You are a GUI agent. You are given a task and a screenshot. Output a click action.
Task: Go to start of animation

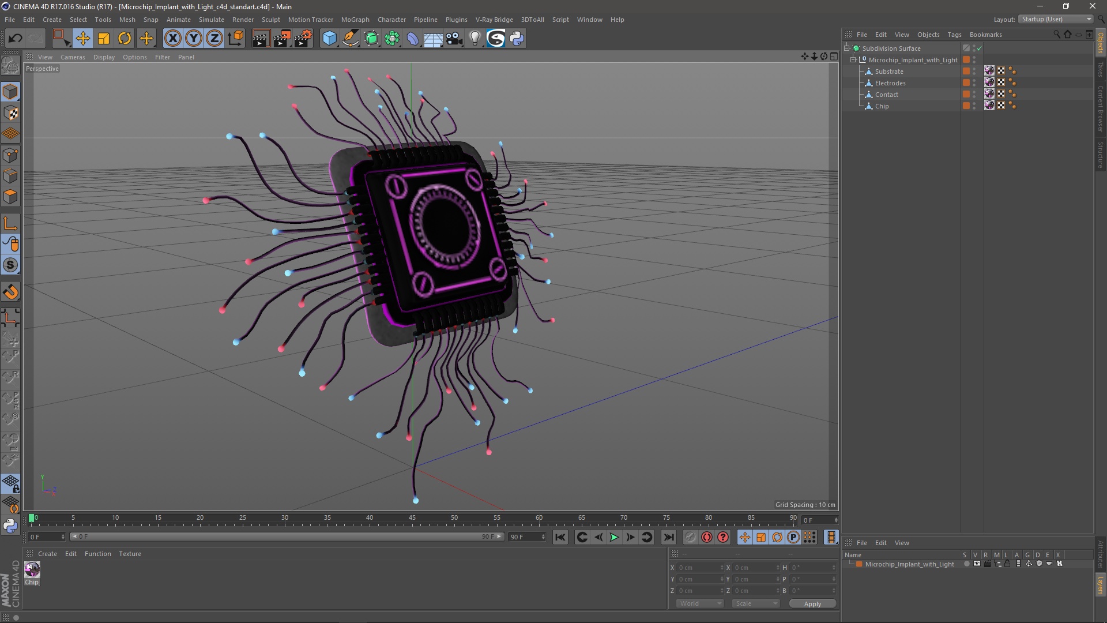point(560,538)
